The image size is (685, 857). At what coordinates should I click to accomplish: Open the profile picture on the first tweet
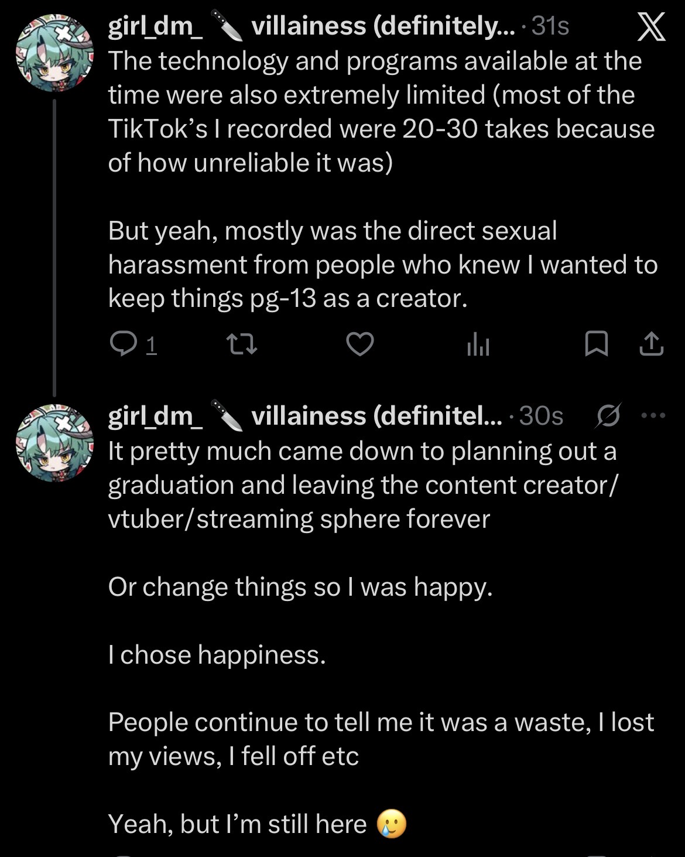(55, 54)
